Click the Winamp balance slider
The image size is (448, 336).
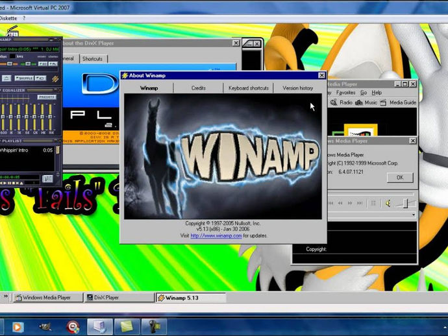click(x=29, y=64)
